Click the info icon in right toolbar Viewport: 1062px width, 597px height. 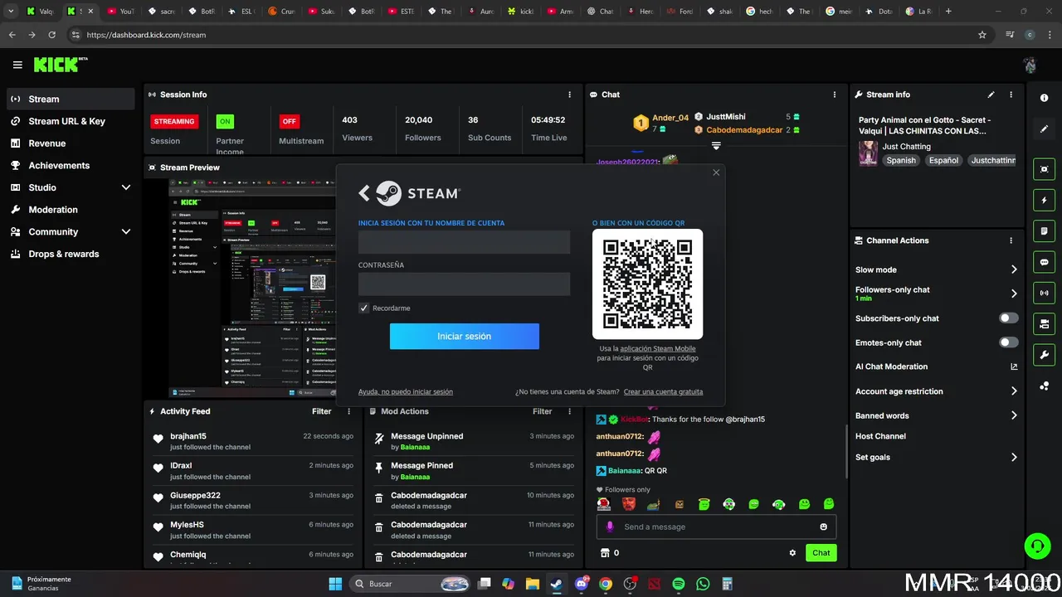tap(1045, 98)
